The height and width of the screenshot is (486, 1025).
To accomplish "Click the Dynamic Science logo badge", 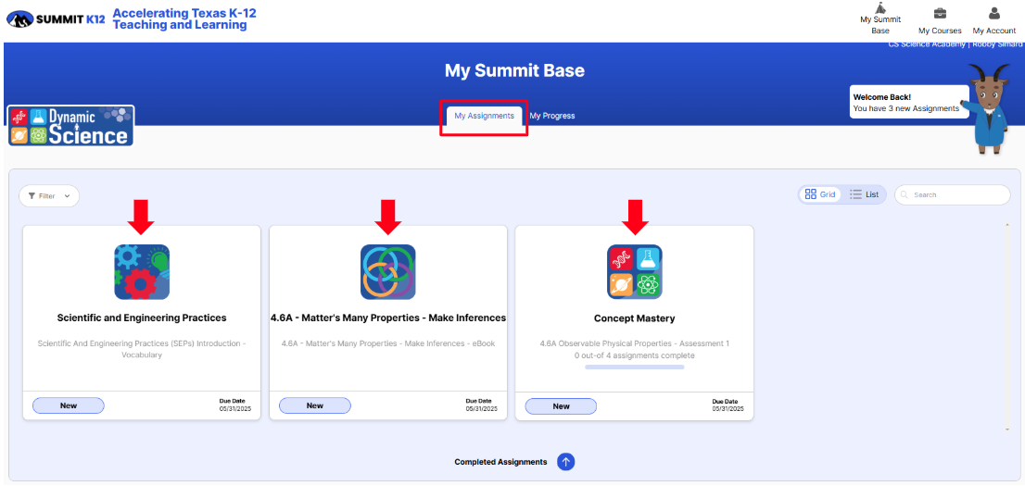I will point(71,125).
